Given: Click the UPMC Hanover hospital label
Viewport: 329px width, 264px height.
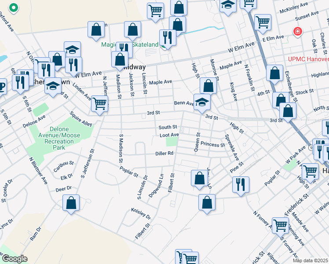Looking at the screenshot, I should (308, 59).
